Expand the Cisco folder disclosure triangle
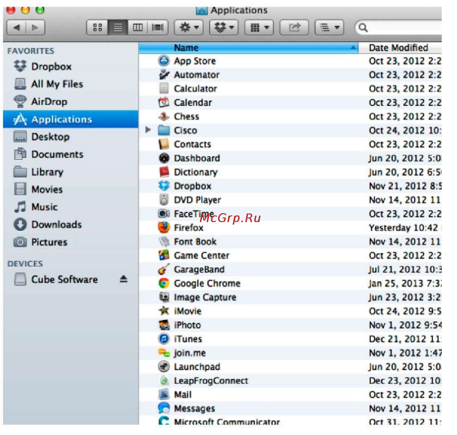 tap(148, 130)
